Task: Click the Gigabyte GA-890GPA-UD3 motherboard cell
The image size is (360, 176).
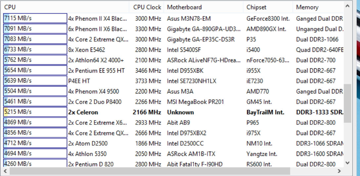Action: pyautogui.click(x=204, y=29)
